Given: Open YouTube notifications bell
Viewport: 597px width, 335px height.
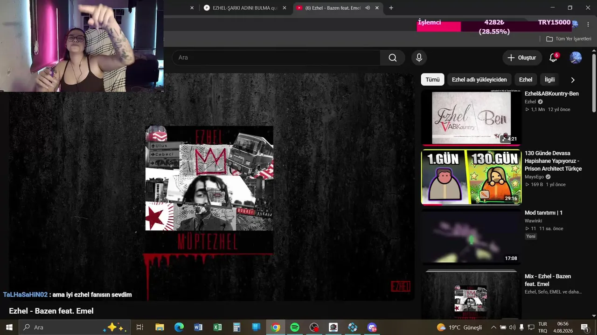Looking at the screenshot, I should tap(553, 58).
